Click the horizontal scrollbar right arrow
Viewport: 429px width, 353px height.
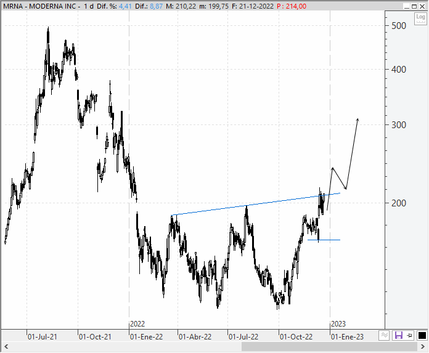pyautogui.click(x=423, y=347)
